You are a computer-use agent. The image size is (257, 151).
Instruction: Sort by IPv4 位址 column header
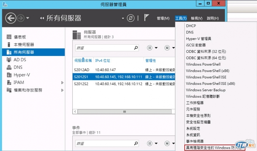[x=102, y=60]
